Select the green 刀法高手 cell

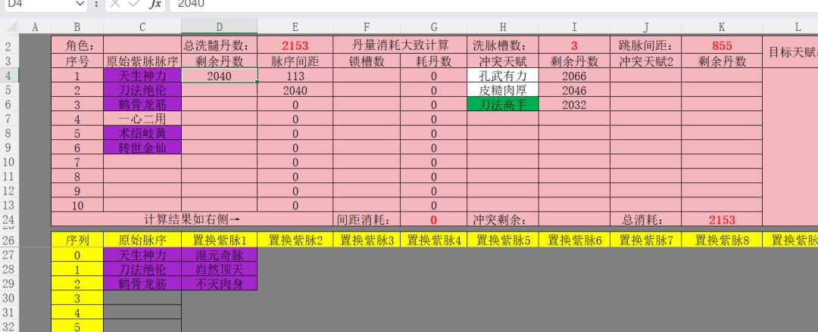pyautogui.click(x=503, y=104)
